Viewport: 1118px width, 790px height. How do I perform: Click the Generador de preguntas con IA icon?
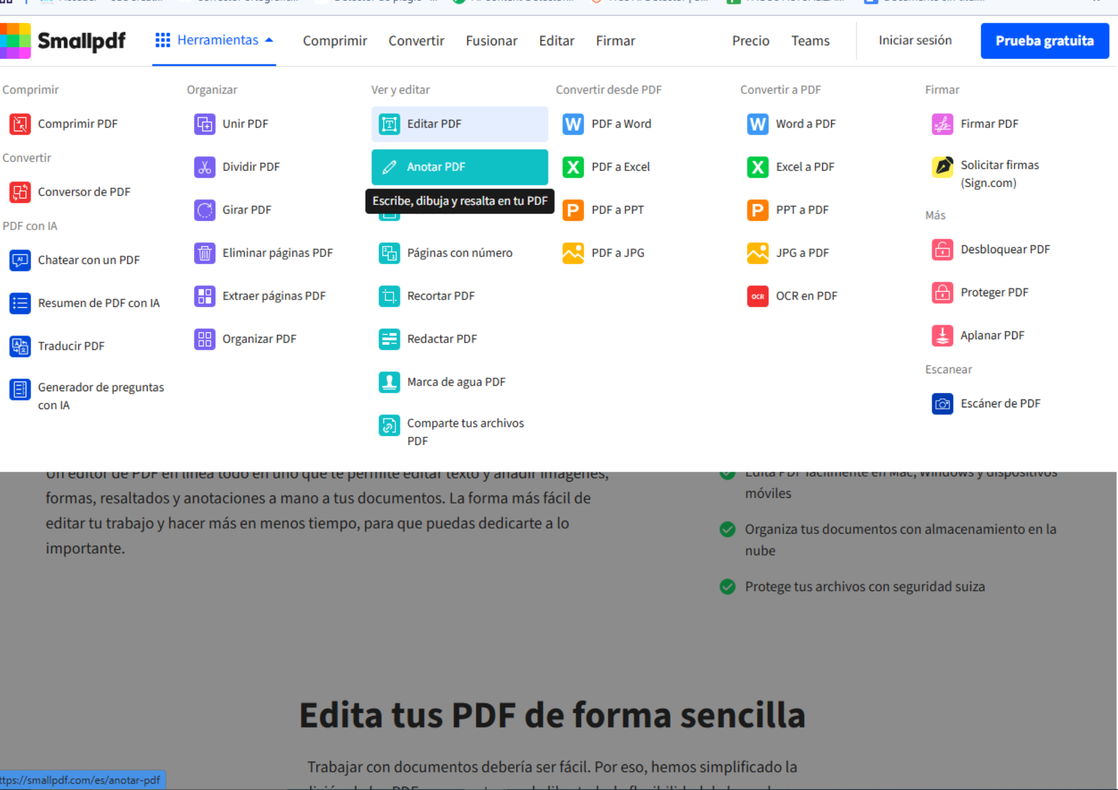pos(20,389)
